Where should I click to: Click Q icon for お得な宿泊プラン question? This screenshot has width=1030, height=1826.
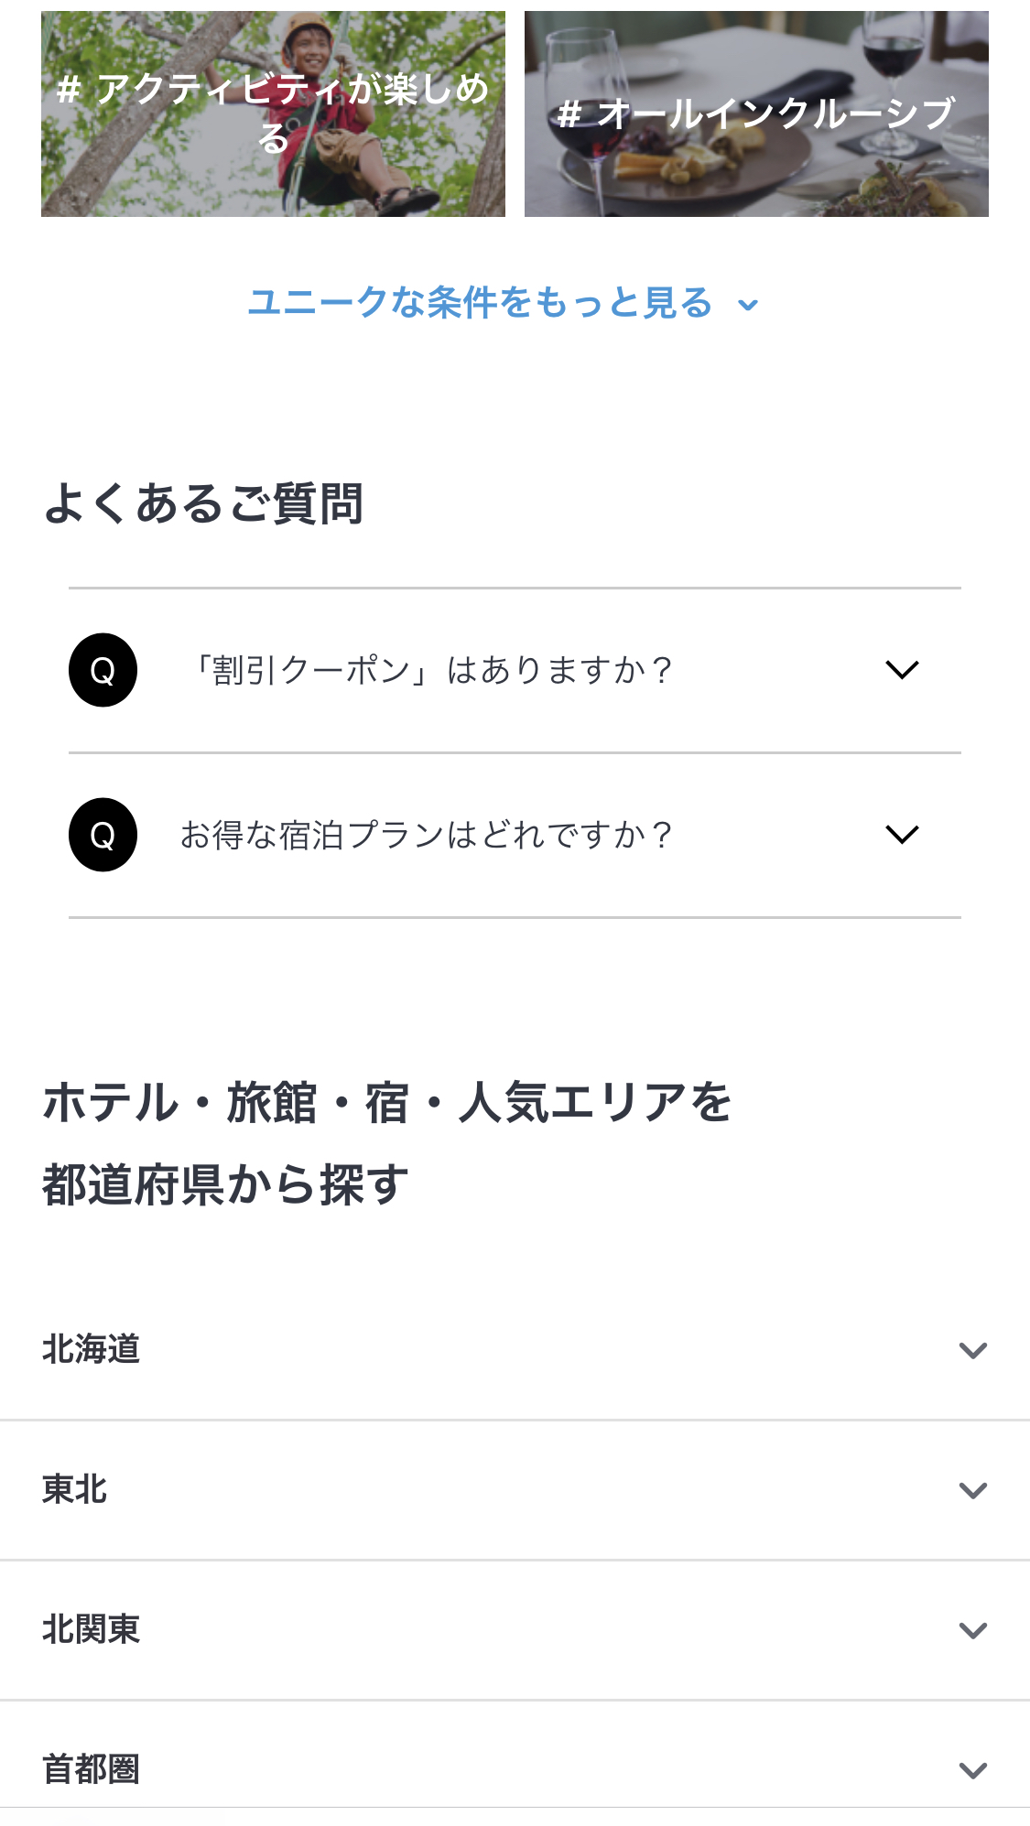(x=103, y=835)
